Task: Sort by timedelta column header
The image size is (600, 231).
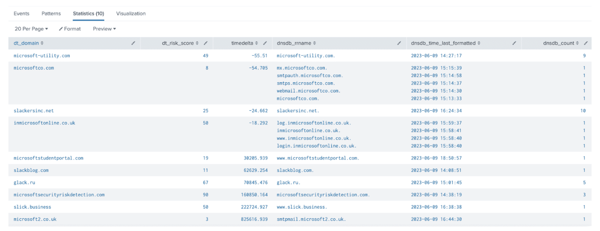Action: coord(242,43)
